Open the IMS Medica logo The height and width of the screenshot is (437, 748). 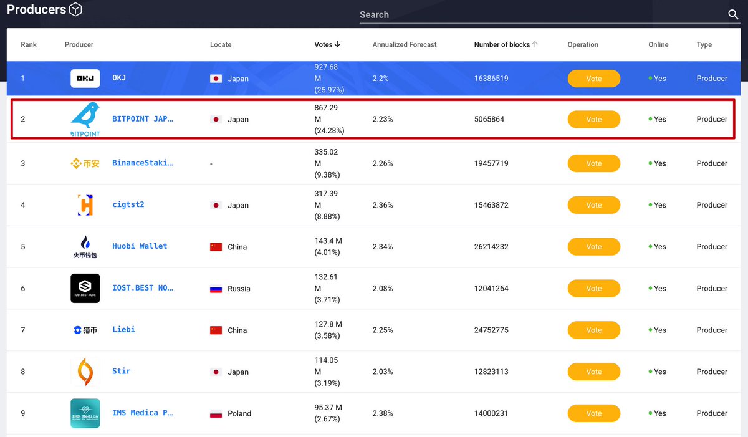(x=85, y=413)
